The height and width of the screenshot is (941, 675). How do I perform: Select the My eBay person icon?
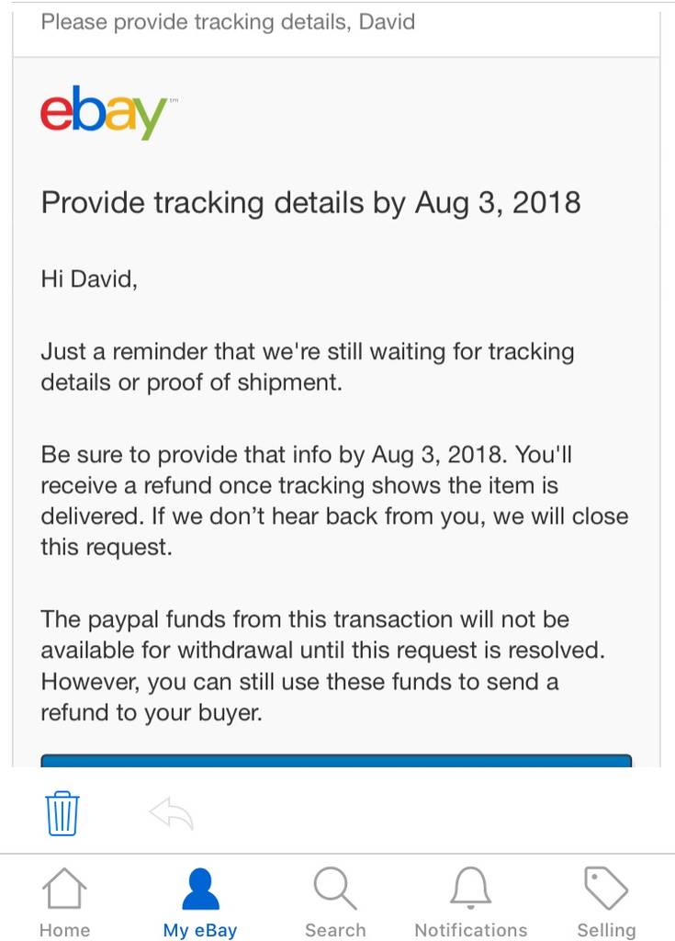point(200,889)
